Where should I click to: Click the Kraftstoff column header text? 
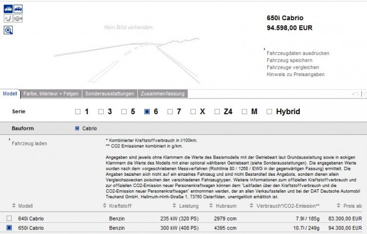(x=120, y=205)
